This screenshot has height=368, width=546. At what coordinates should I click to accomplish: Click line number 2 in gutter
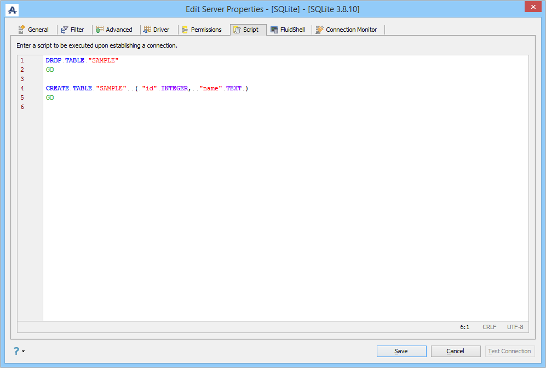[x=22, y=70]
